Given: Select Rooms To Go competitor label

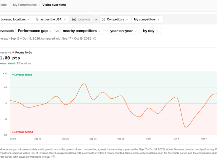Looking at the screenshot, I should pos(24,53).
